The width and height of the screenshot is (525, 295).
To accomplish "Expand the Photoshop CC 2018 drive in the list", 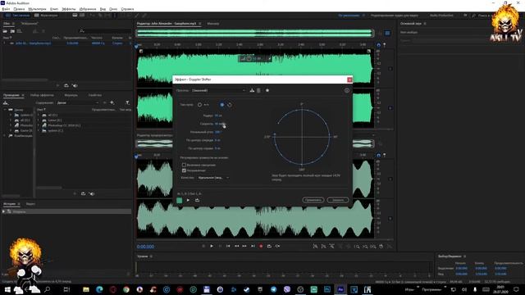I will pyautogui.click(x=39, y=125).
